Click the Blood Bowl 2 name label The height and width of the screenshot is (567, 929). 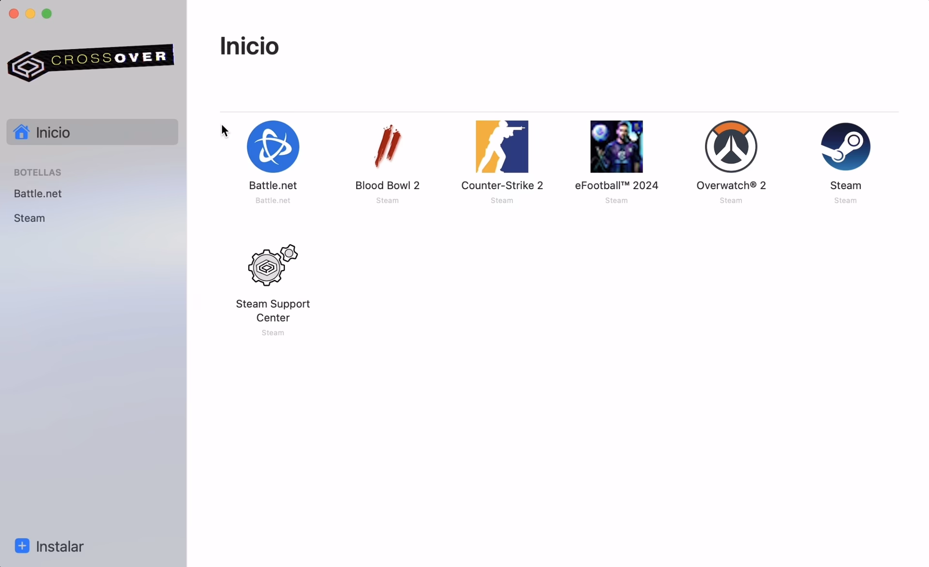(x=388, y=185)
